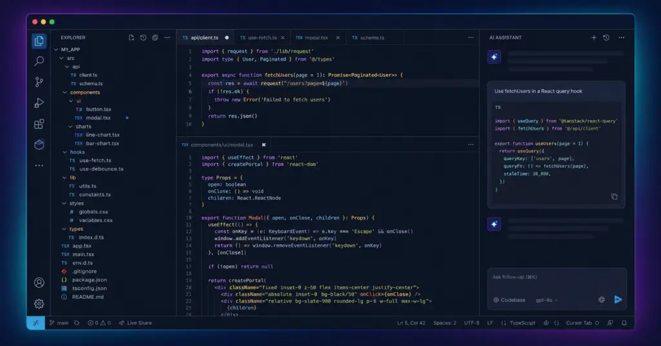Collapse the lib folder
The image size is (661, 346).
point(65,178)
